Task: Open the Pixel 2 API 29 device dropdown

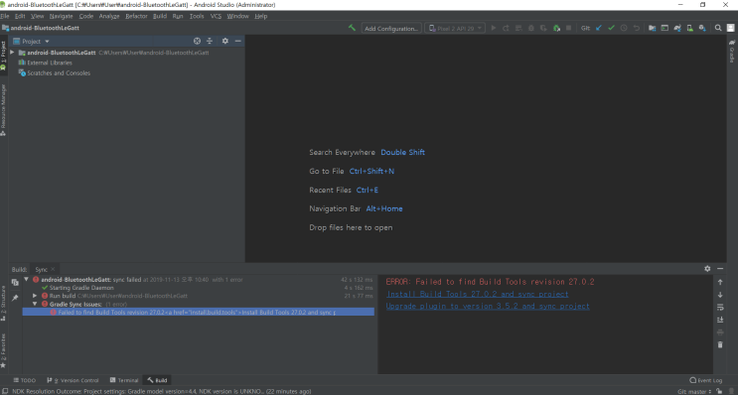Action: [x=455, y=28]
